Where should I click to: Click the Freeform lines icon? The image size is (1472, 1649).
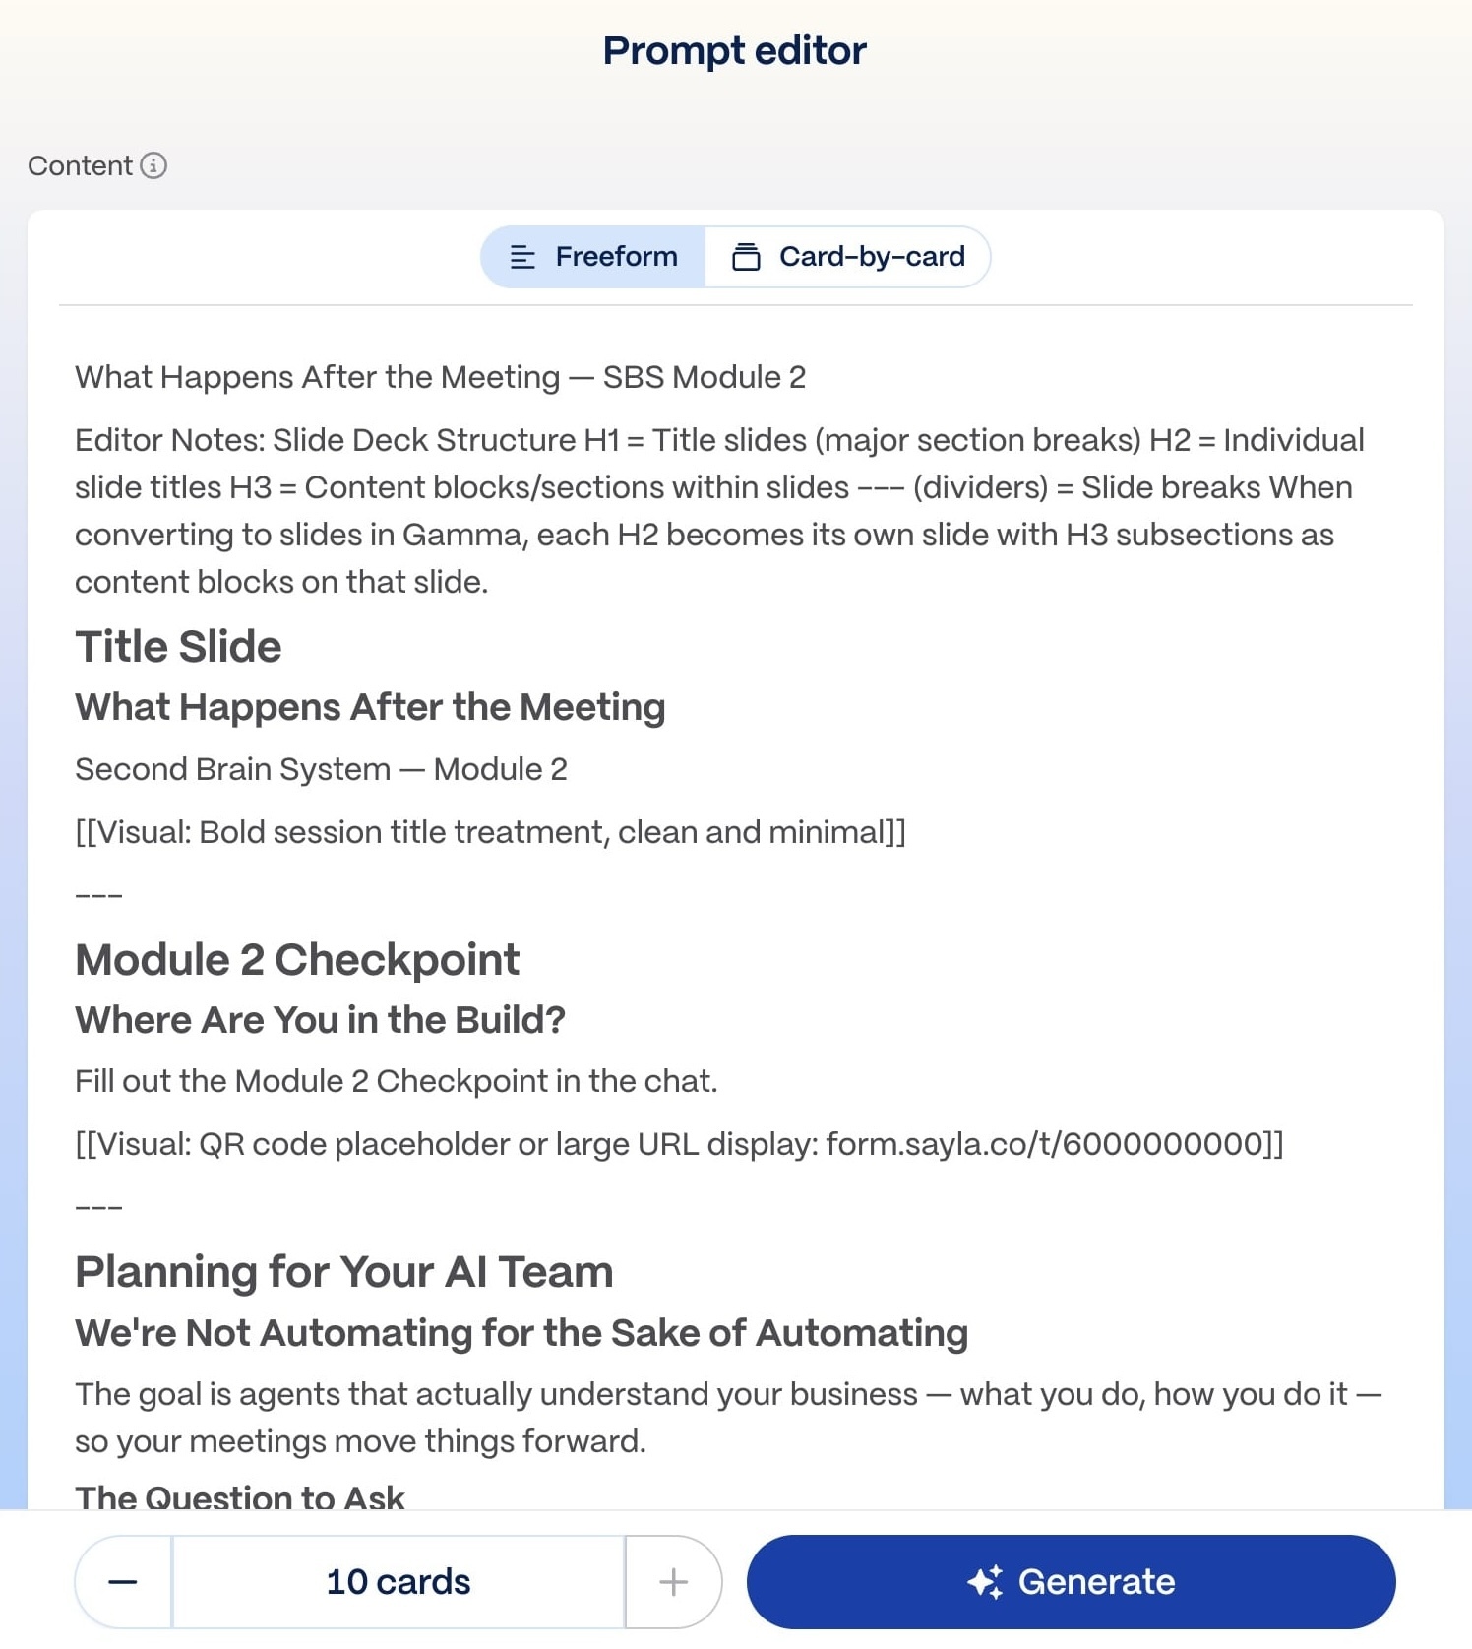point(522,257)
